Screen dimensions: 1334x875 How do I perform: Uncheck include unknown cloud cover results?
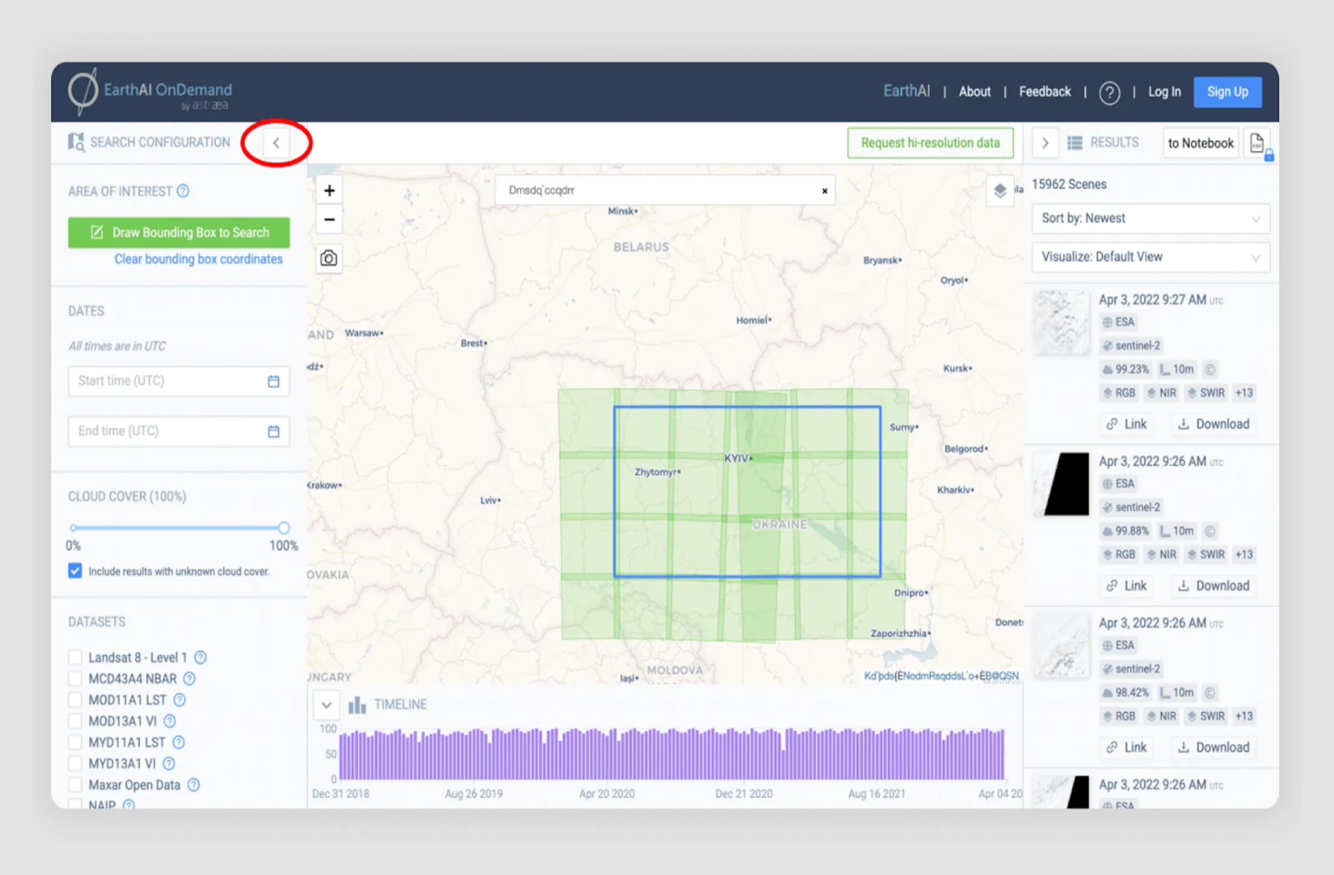pyautogui.click(x=75, y=571)
